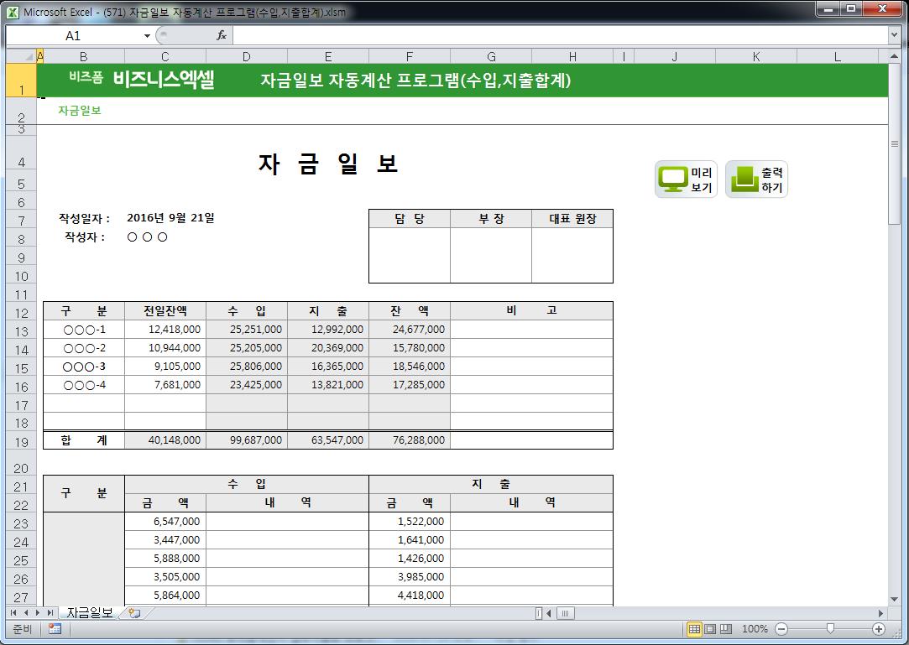909x645 pixels.
Task: Click the 100% zoom level button
Action: tap(754, 628)
